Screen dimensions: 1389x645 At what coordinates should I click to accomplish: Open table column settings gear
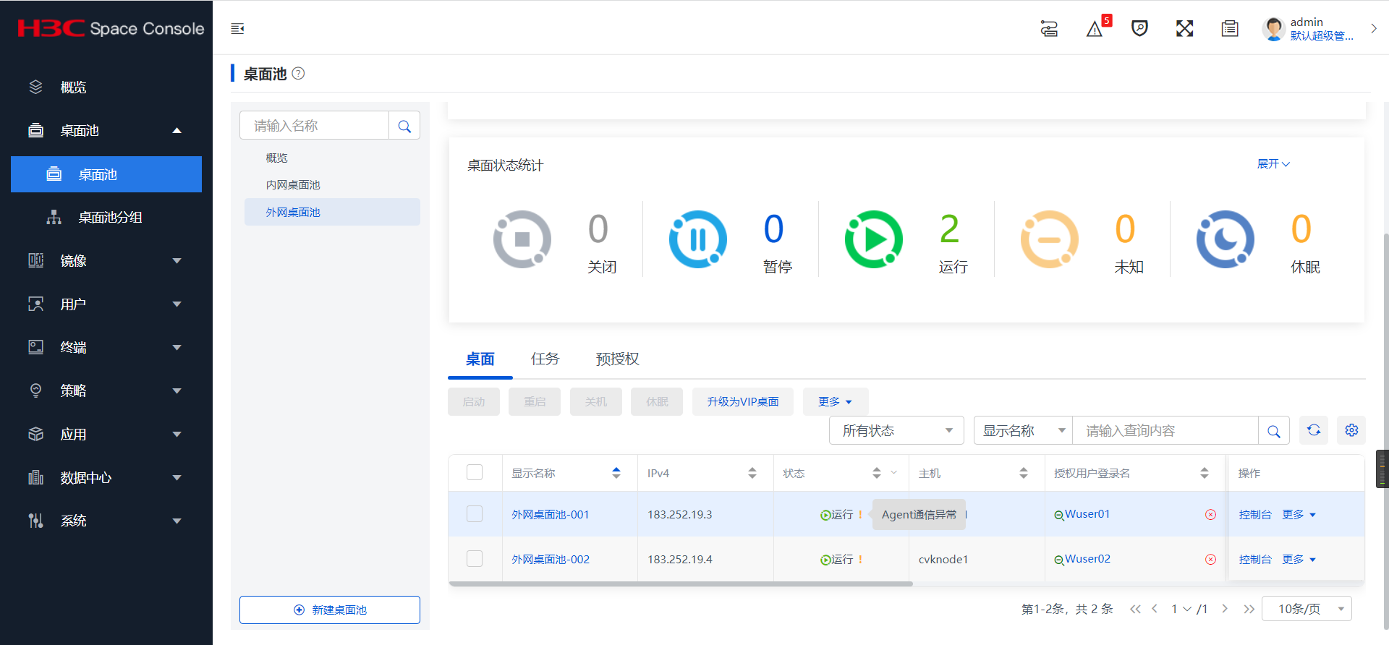click(1351, 431)
